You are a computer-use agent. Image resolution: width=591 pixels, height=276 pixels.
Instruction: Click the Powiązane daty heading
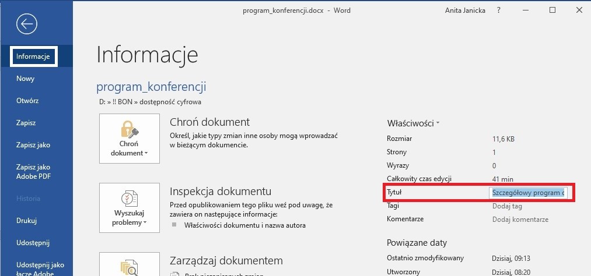[x=417, y=243]
